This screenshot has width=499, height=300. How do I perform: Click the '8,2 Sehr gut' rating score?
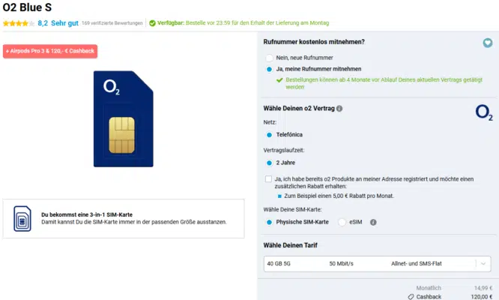tap(58, 23)
